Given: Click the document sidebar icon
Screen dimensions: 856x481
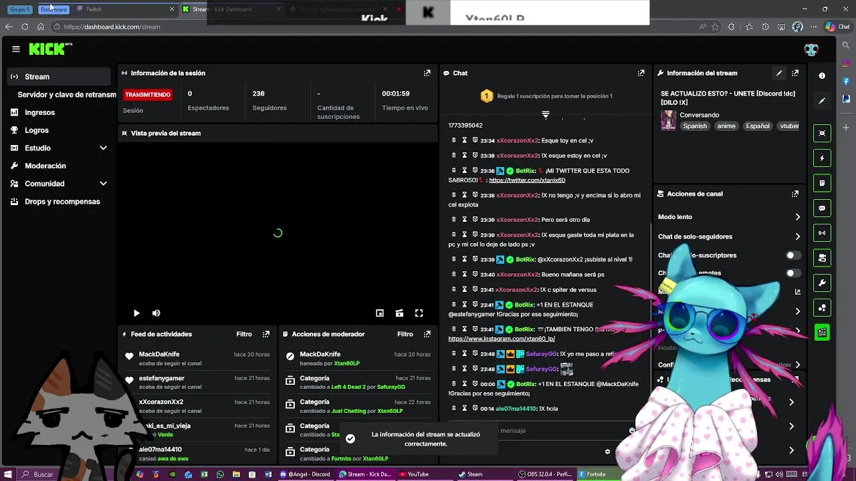Looking at the screenshot, I should coord(822,183).
